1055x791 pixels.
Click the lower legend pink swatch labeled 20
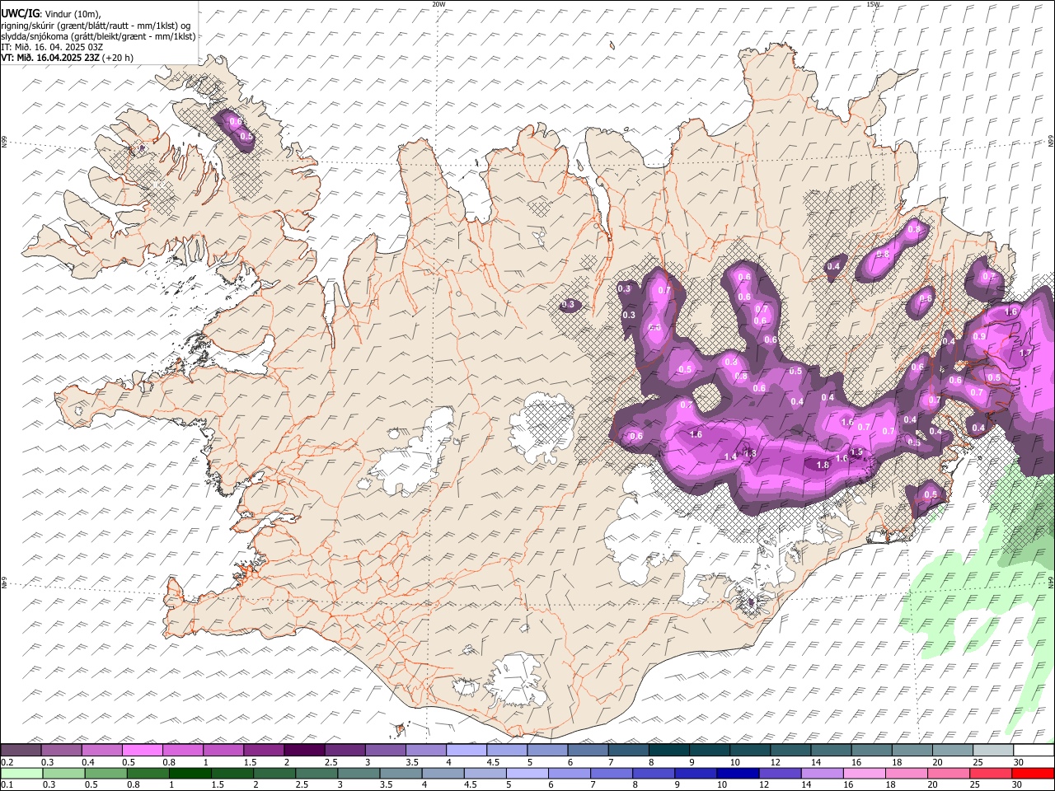tap(948, 773)
